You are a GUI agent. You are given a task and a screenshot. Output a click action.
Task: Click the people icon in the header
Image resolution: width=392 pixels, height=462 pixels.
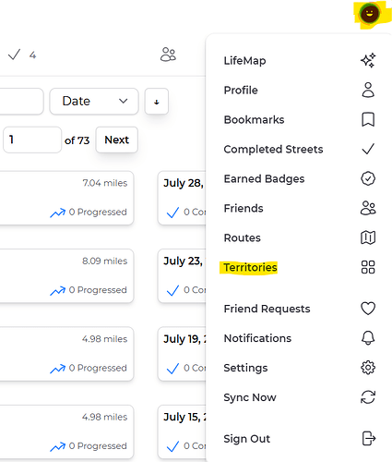point(168,55)
